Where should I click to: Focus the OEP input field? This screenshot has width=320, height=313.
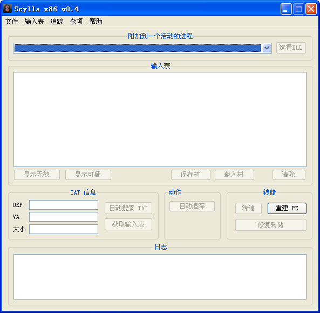click(x=64, y=205)
